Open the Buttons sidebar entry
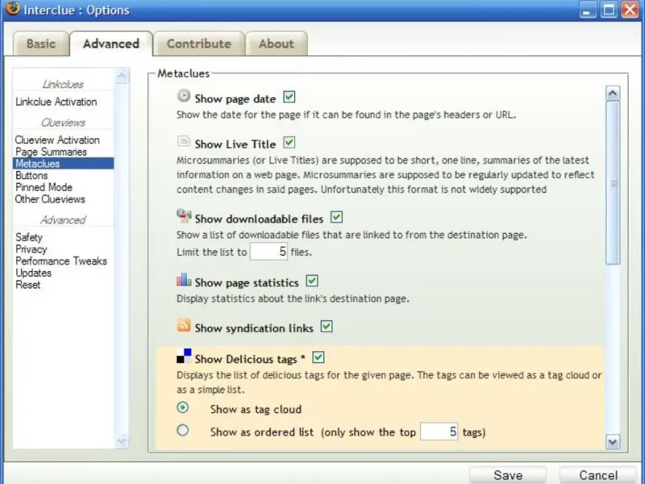645x484 pixels. coord(31,175)
